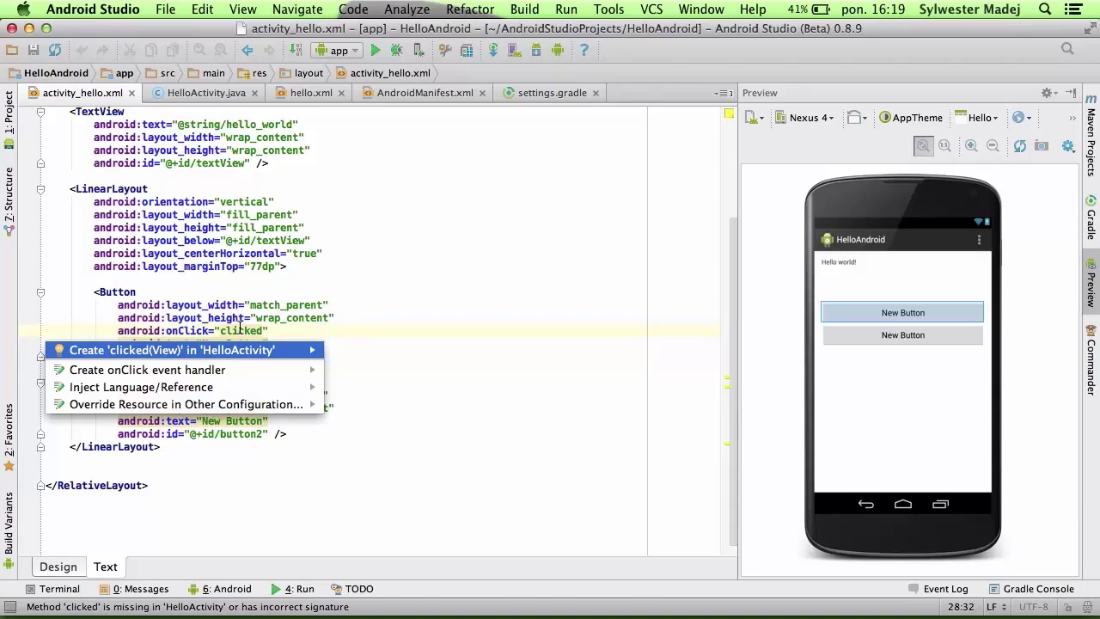The image size is (1100, 619).
Task: Close the activity_hello.xml tab
Action: 131,93
